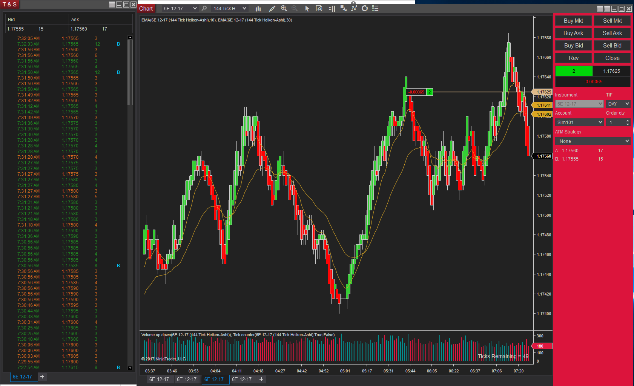Click the Sell Mkt button
Screen dimensions: 634x386
click(x=612, y=21)
